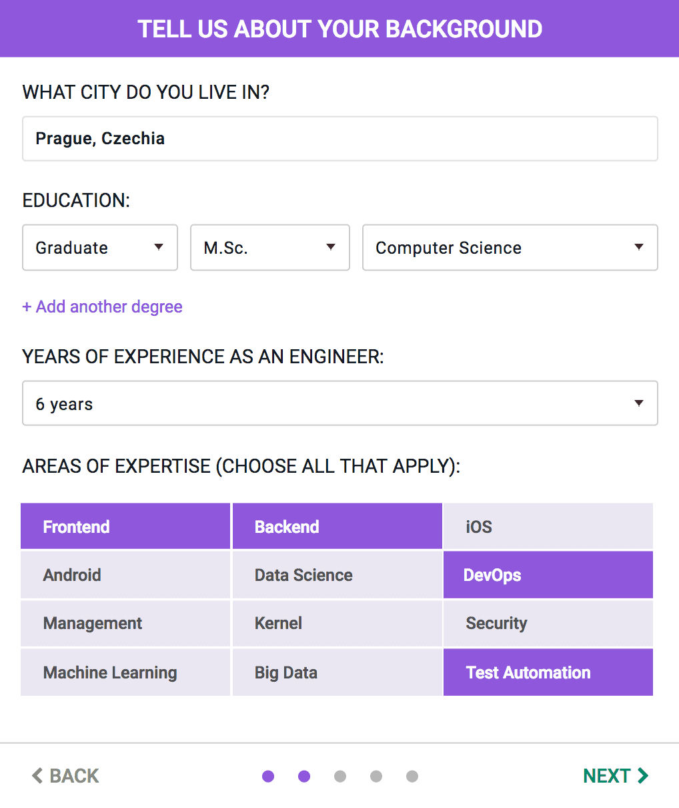
Task: Click the first progress step dot
Action: point(268,776)
